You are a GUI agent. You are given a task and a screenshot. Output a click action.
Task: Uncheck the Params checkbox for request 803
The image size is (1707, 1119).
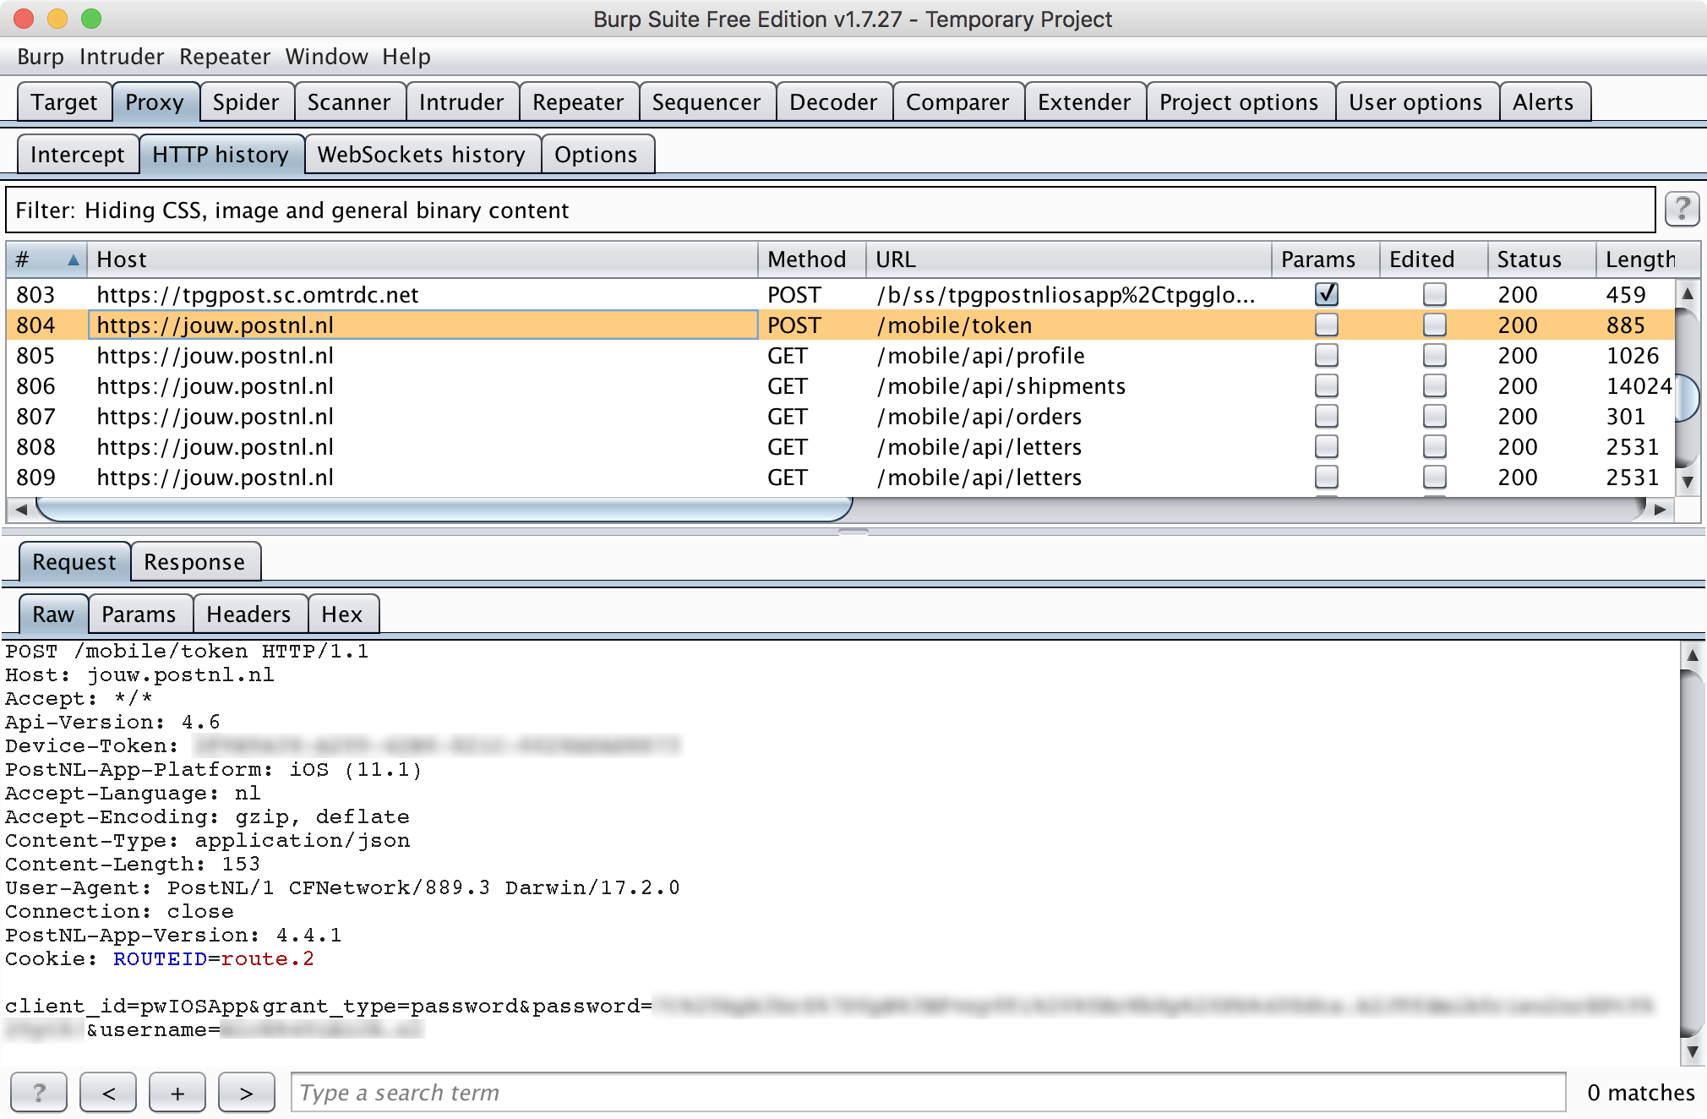point(1326,294)
